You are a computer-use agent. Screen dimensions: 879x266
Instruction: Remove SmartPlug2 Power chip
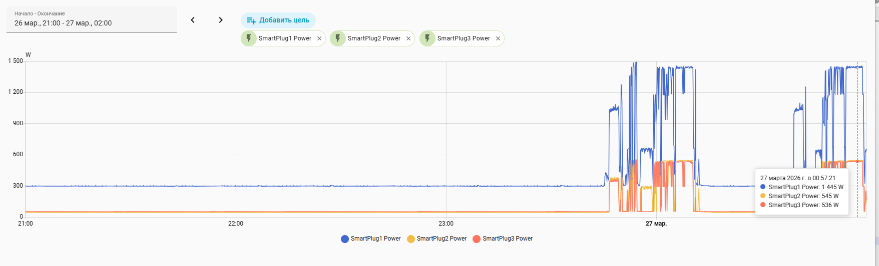click(408, 38)
